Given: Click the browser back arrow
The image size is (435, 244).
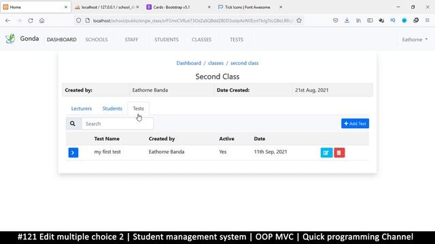Looking at the screenshot, I should coord(7,20).
